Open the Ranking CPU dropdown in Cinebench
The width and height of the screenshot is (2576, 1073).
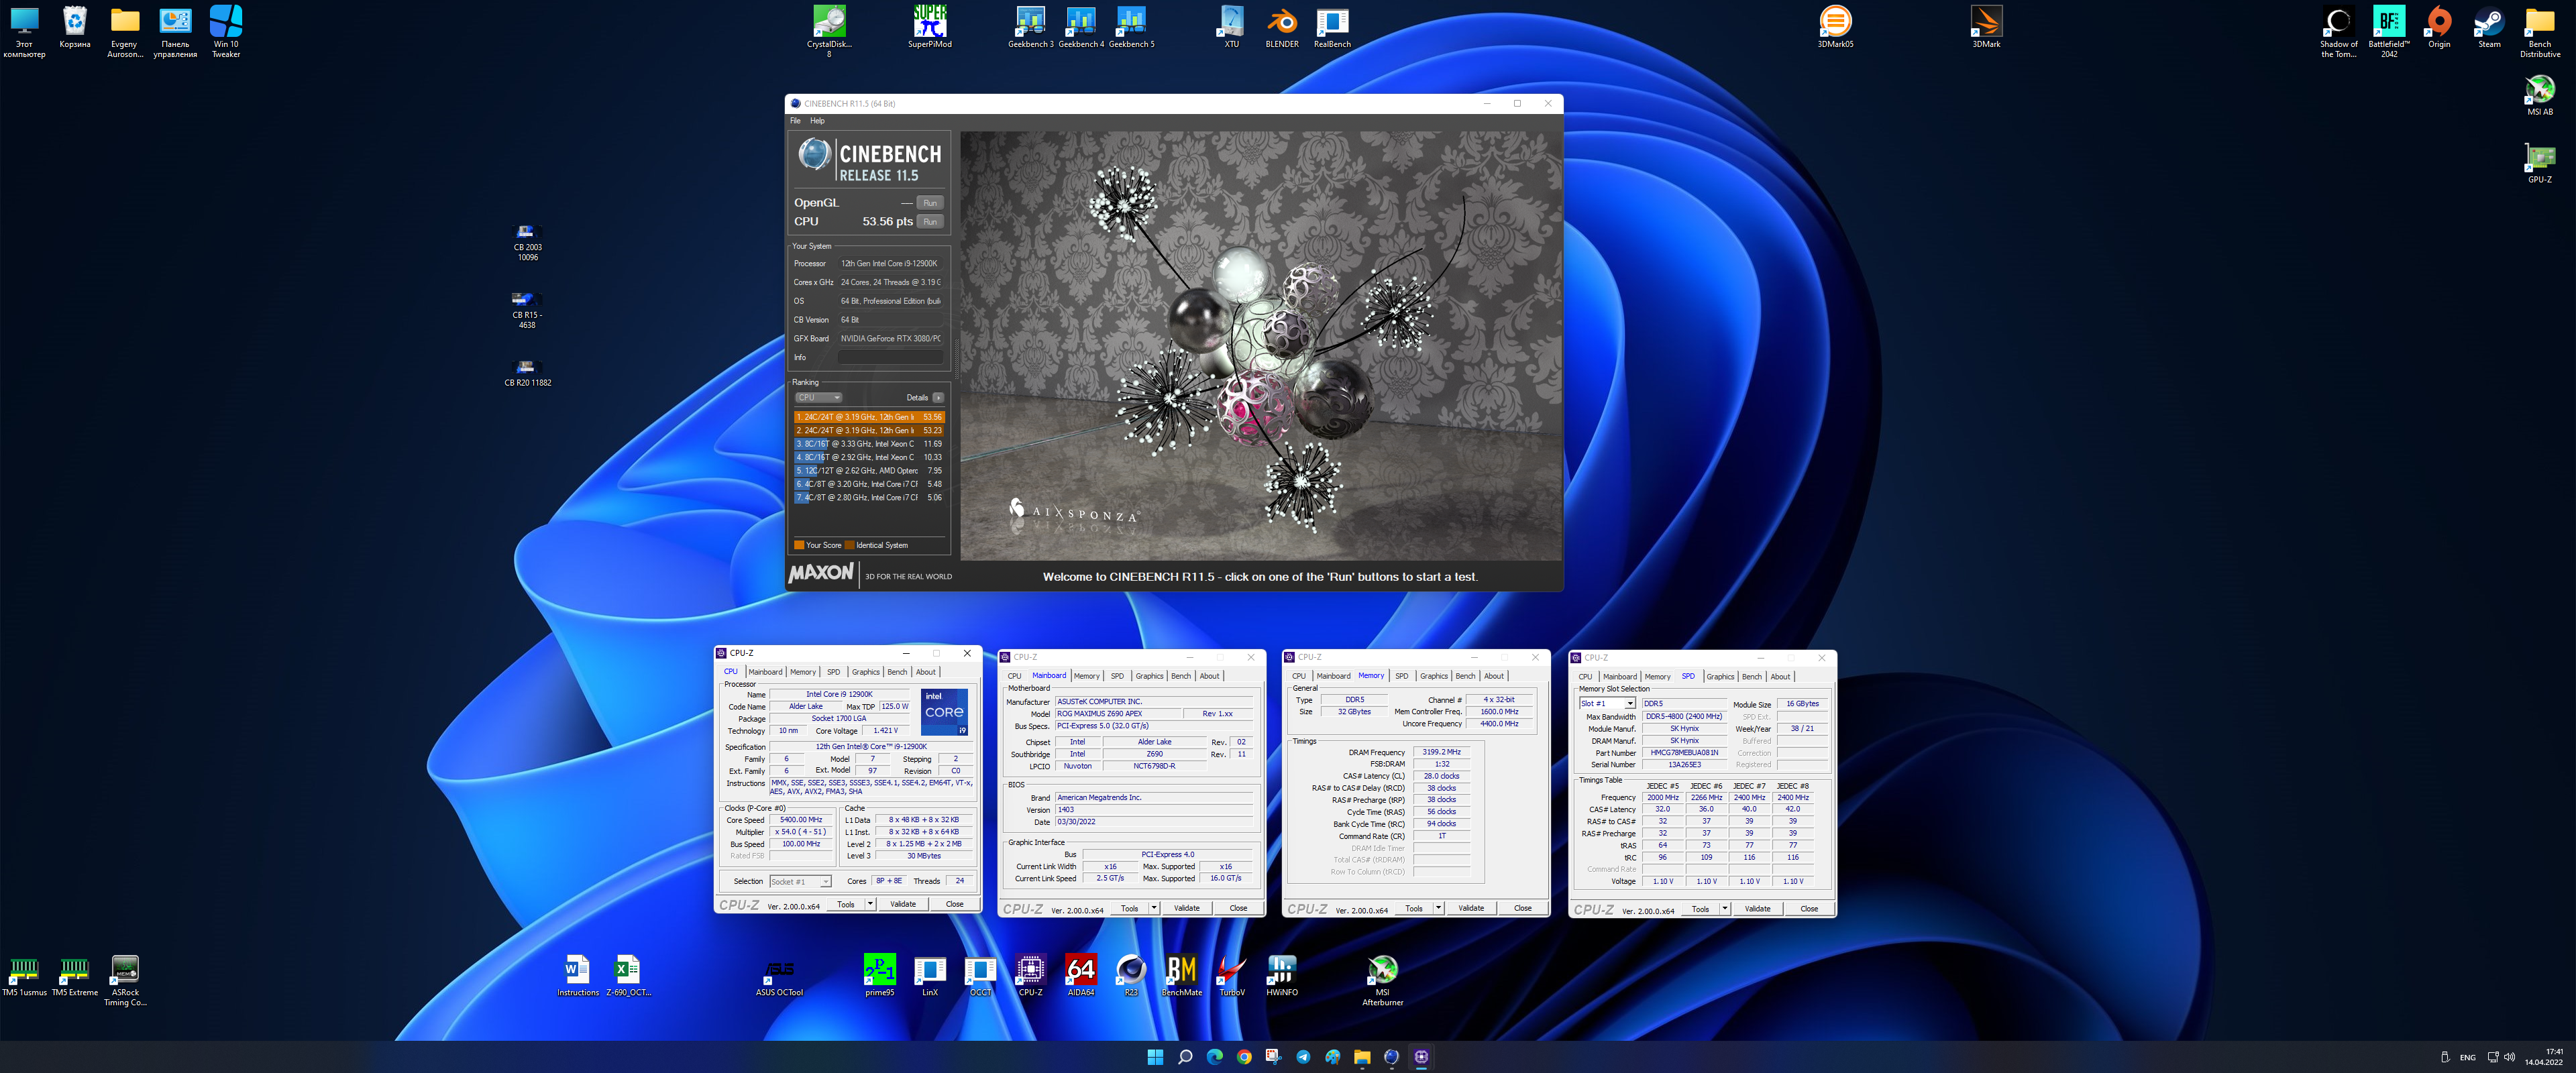coord(819,398)
